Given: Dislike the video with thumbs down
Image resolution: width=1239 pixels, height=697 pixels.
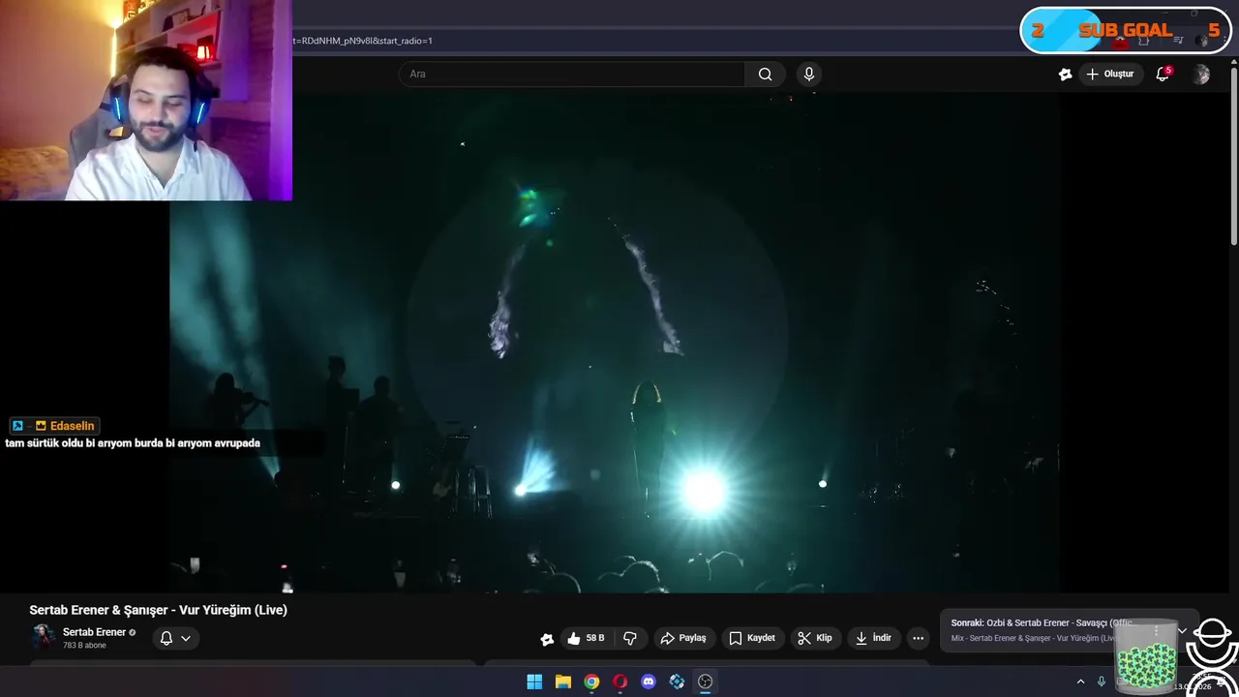Looking at the screenshot, I should [x=630, y=638].
